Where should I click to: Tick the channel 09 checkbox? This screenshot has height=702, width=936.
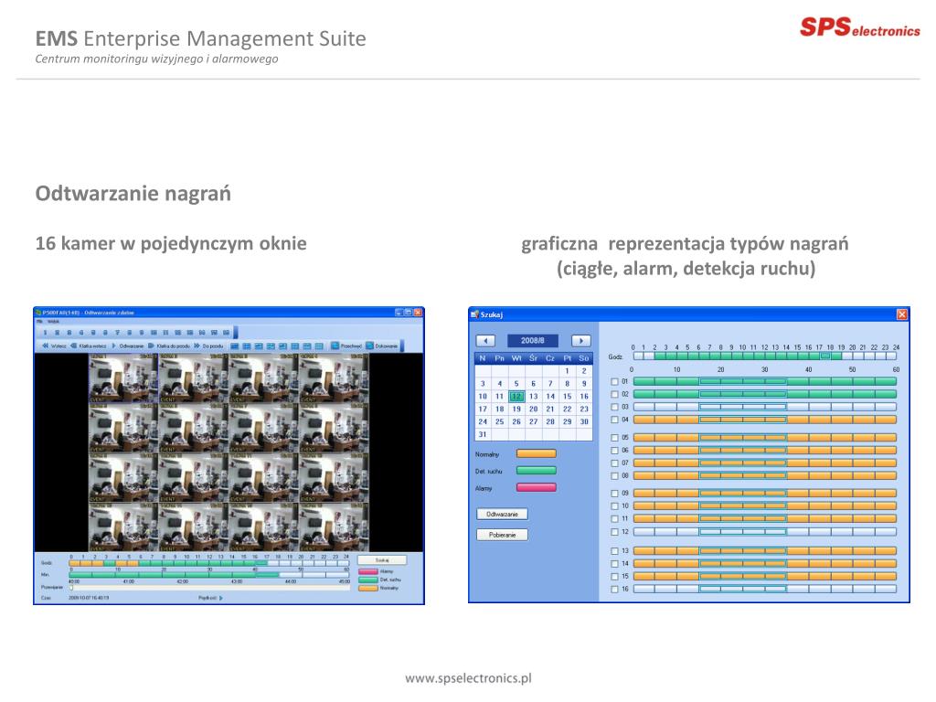click(x=614, y=494)
